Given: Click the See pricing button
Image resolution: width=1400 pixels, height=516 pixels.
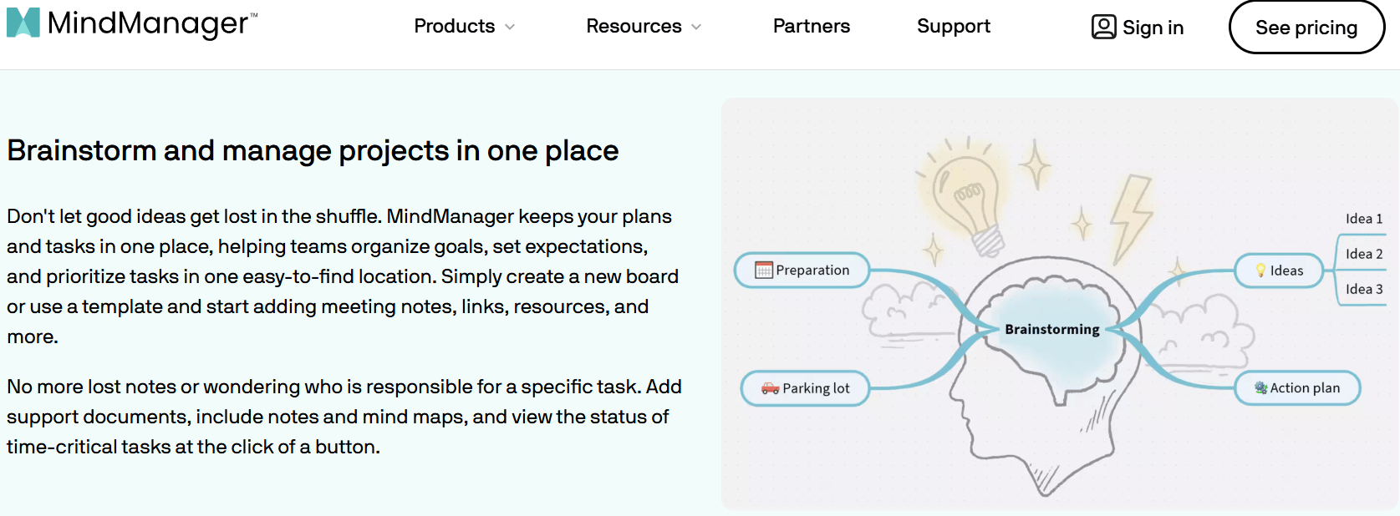Looking at the screenshot, I should pyautogui.click(x=1306, y=27).
